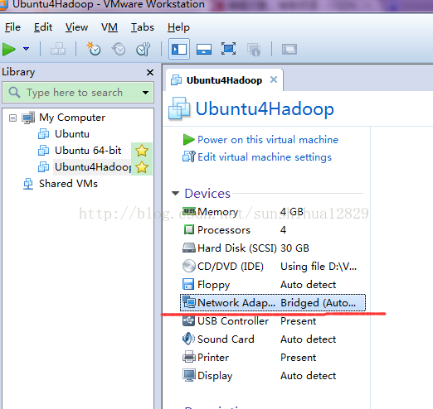The width and height of the screenshot is (433, 409).
Task: Click the Unity mode toolbar icon
Action: click(x=254, y=50)
